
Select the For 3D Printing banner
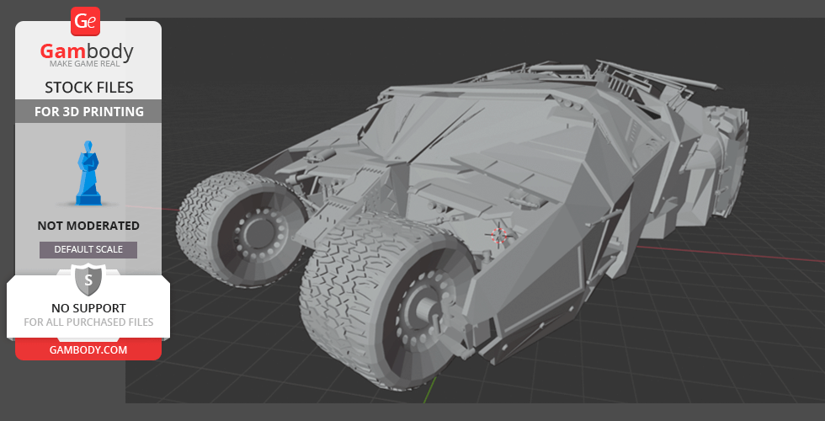(88, 111)
